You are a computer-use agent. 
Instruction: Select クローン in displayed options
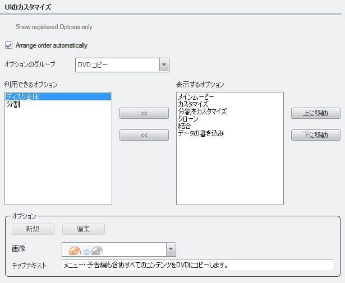coord(188,119)
